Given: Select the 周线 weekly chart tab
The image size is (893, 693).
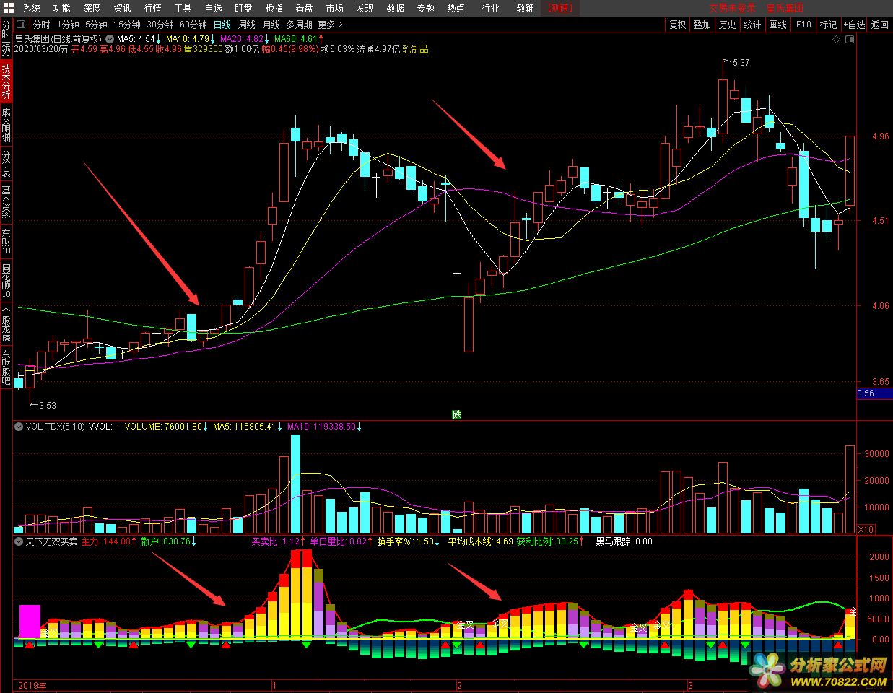Looking at the screenshot, I should tap(247, 25).
